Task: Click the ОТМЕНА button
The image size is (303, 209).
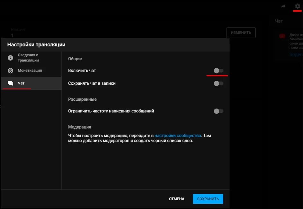Action: click(x=177, y=199)
